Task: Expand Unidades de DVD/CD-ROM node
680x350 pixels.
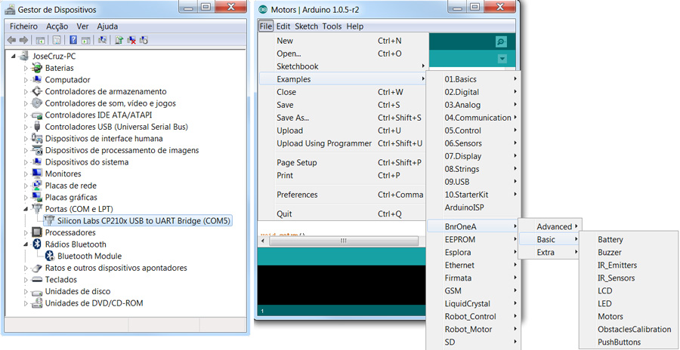Action: click(x=26, y=303)
